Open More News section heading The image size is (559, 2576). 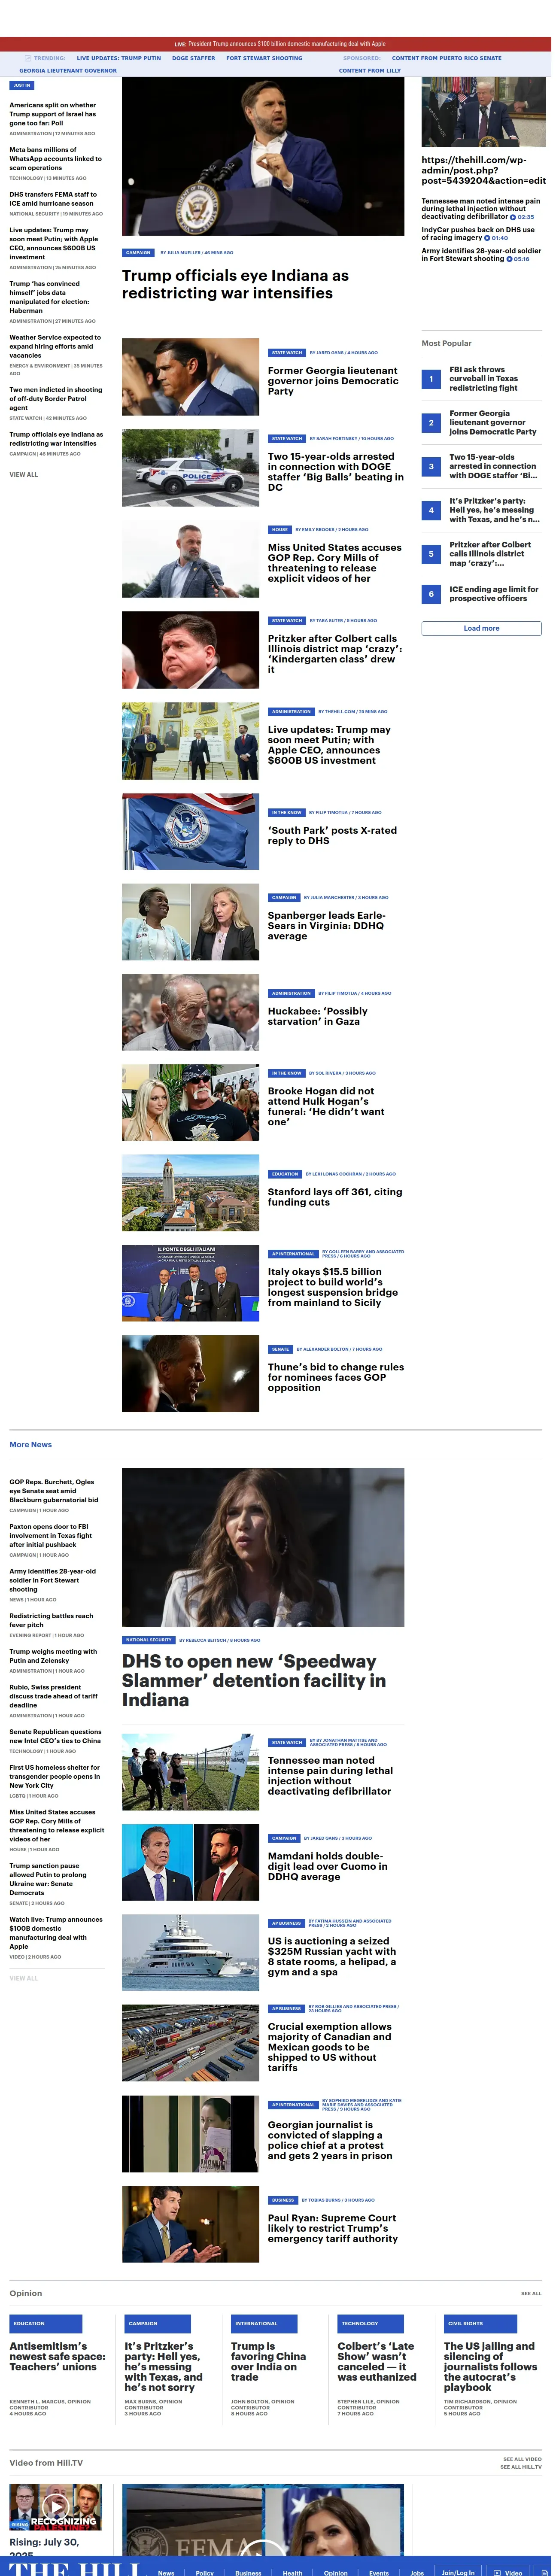click(31, 1444)
